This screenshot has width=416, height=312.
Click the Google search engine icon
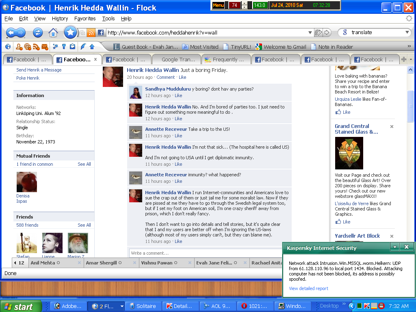[345, 32]
